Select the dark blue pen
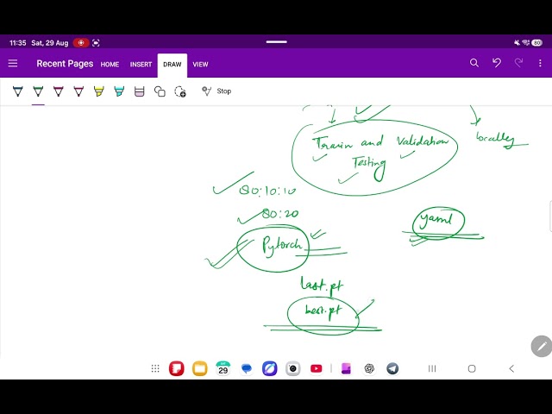The height and width of the screenshot is (414, 552). [x=18, y=91]
